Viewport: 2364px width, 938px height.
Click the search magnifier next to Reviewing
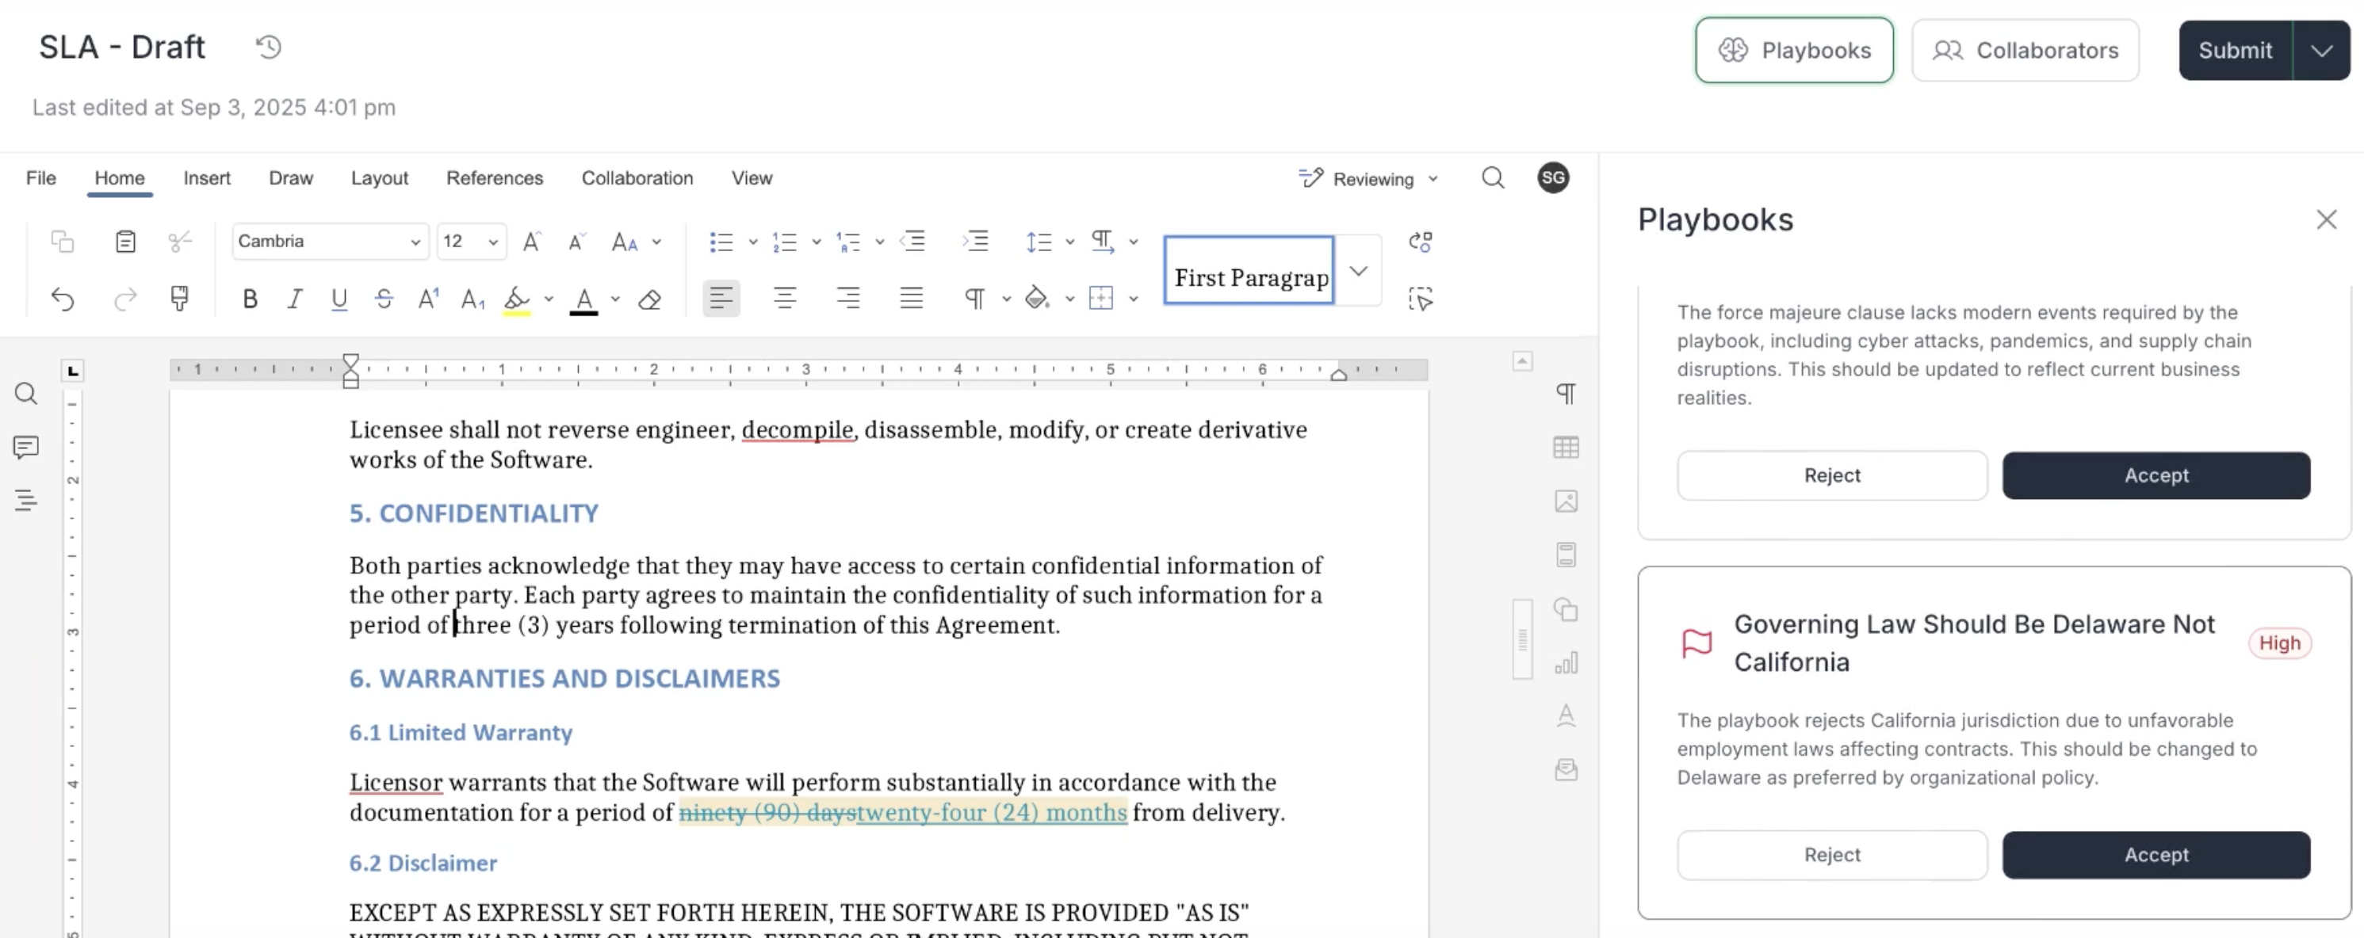coord(1493,178)
